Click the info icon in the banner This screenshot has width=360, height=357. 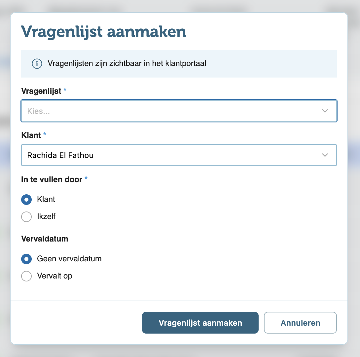coord(37,64)
